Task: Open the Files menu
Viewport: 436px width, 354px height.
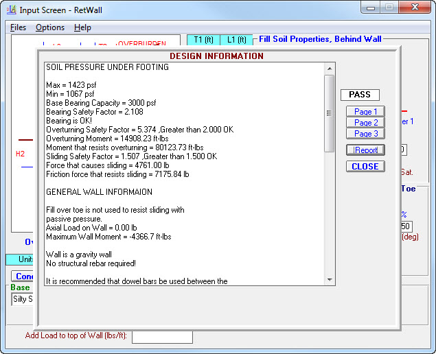Action: coord(19,27)
